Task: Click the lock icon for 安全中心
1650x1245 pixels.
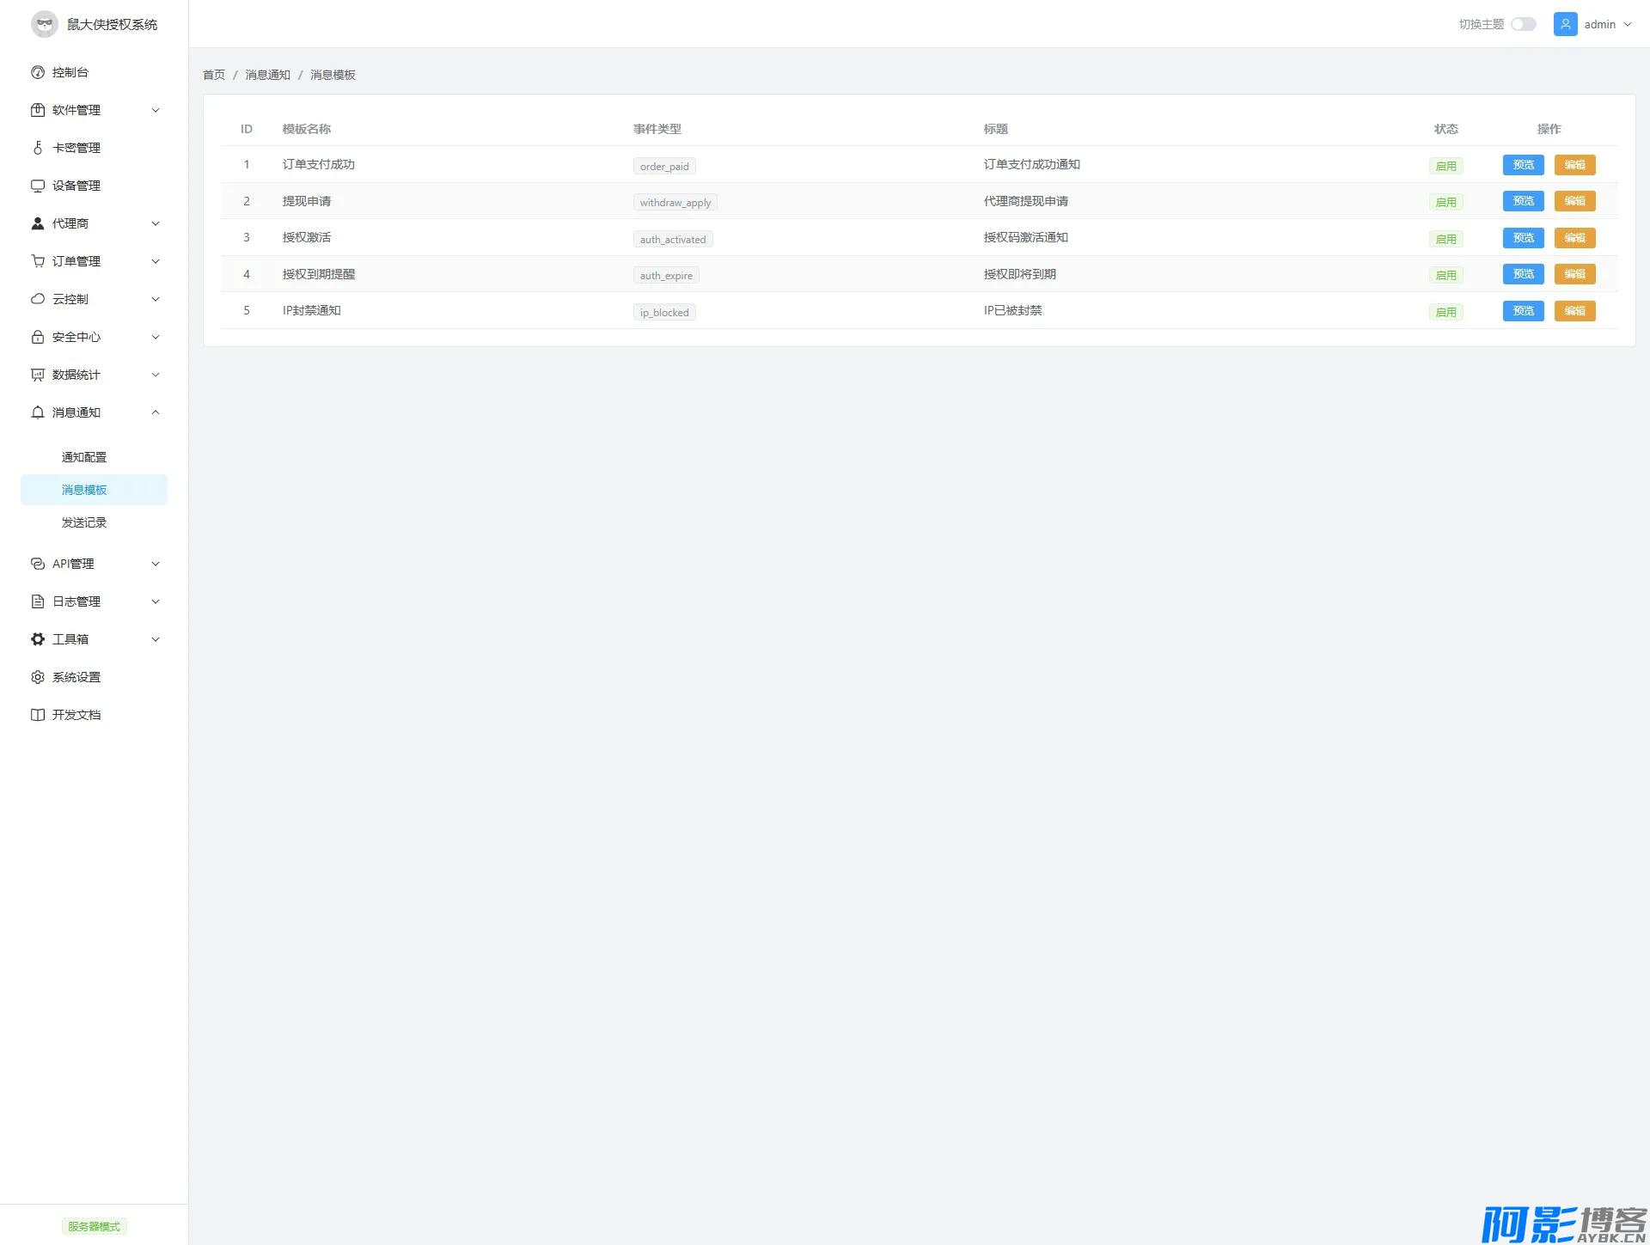Action: pos(38,337)
